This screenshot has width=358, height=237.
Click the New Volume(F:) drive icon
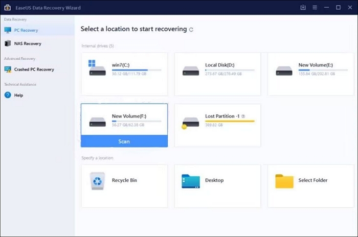(x=97, y=122)
